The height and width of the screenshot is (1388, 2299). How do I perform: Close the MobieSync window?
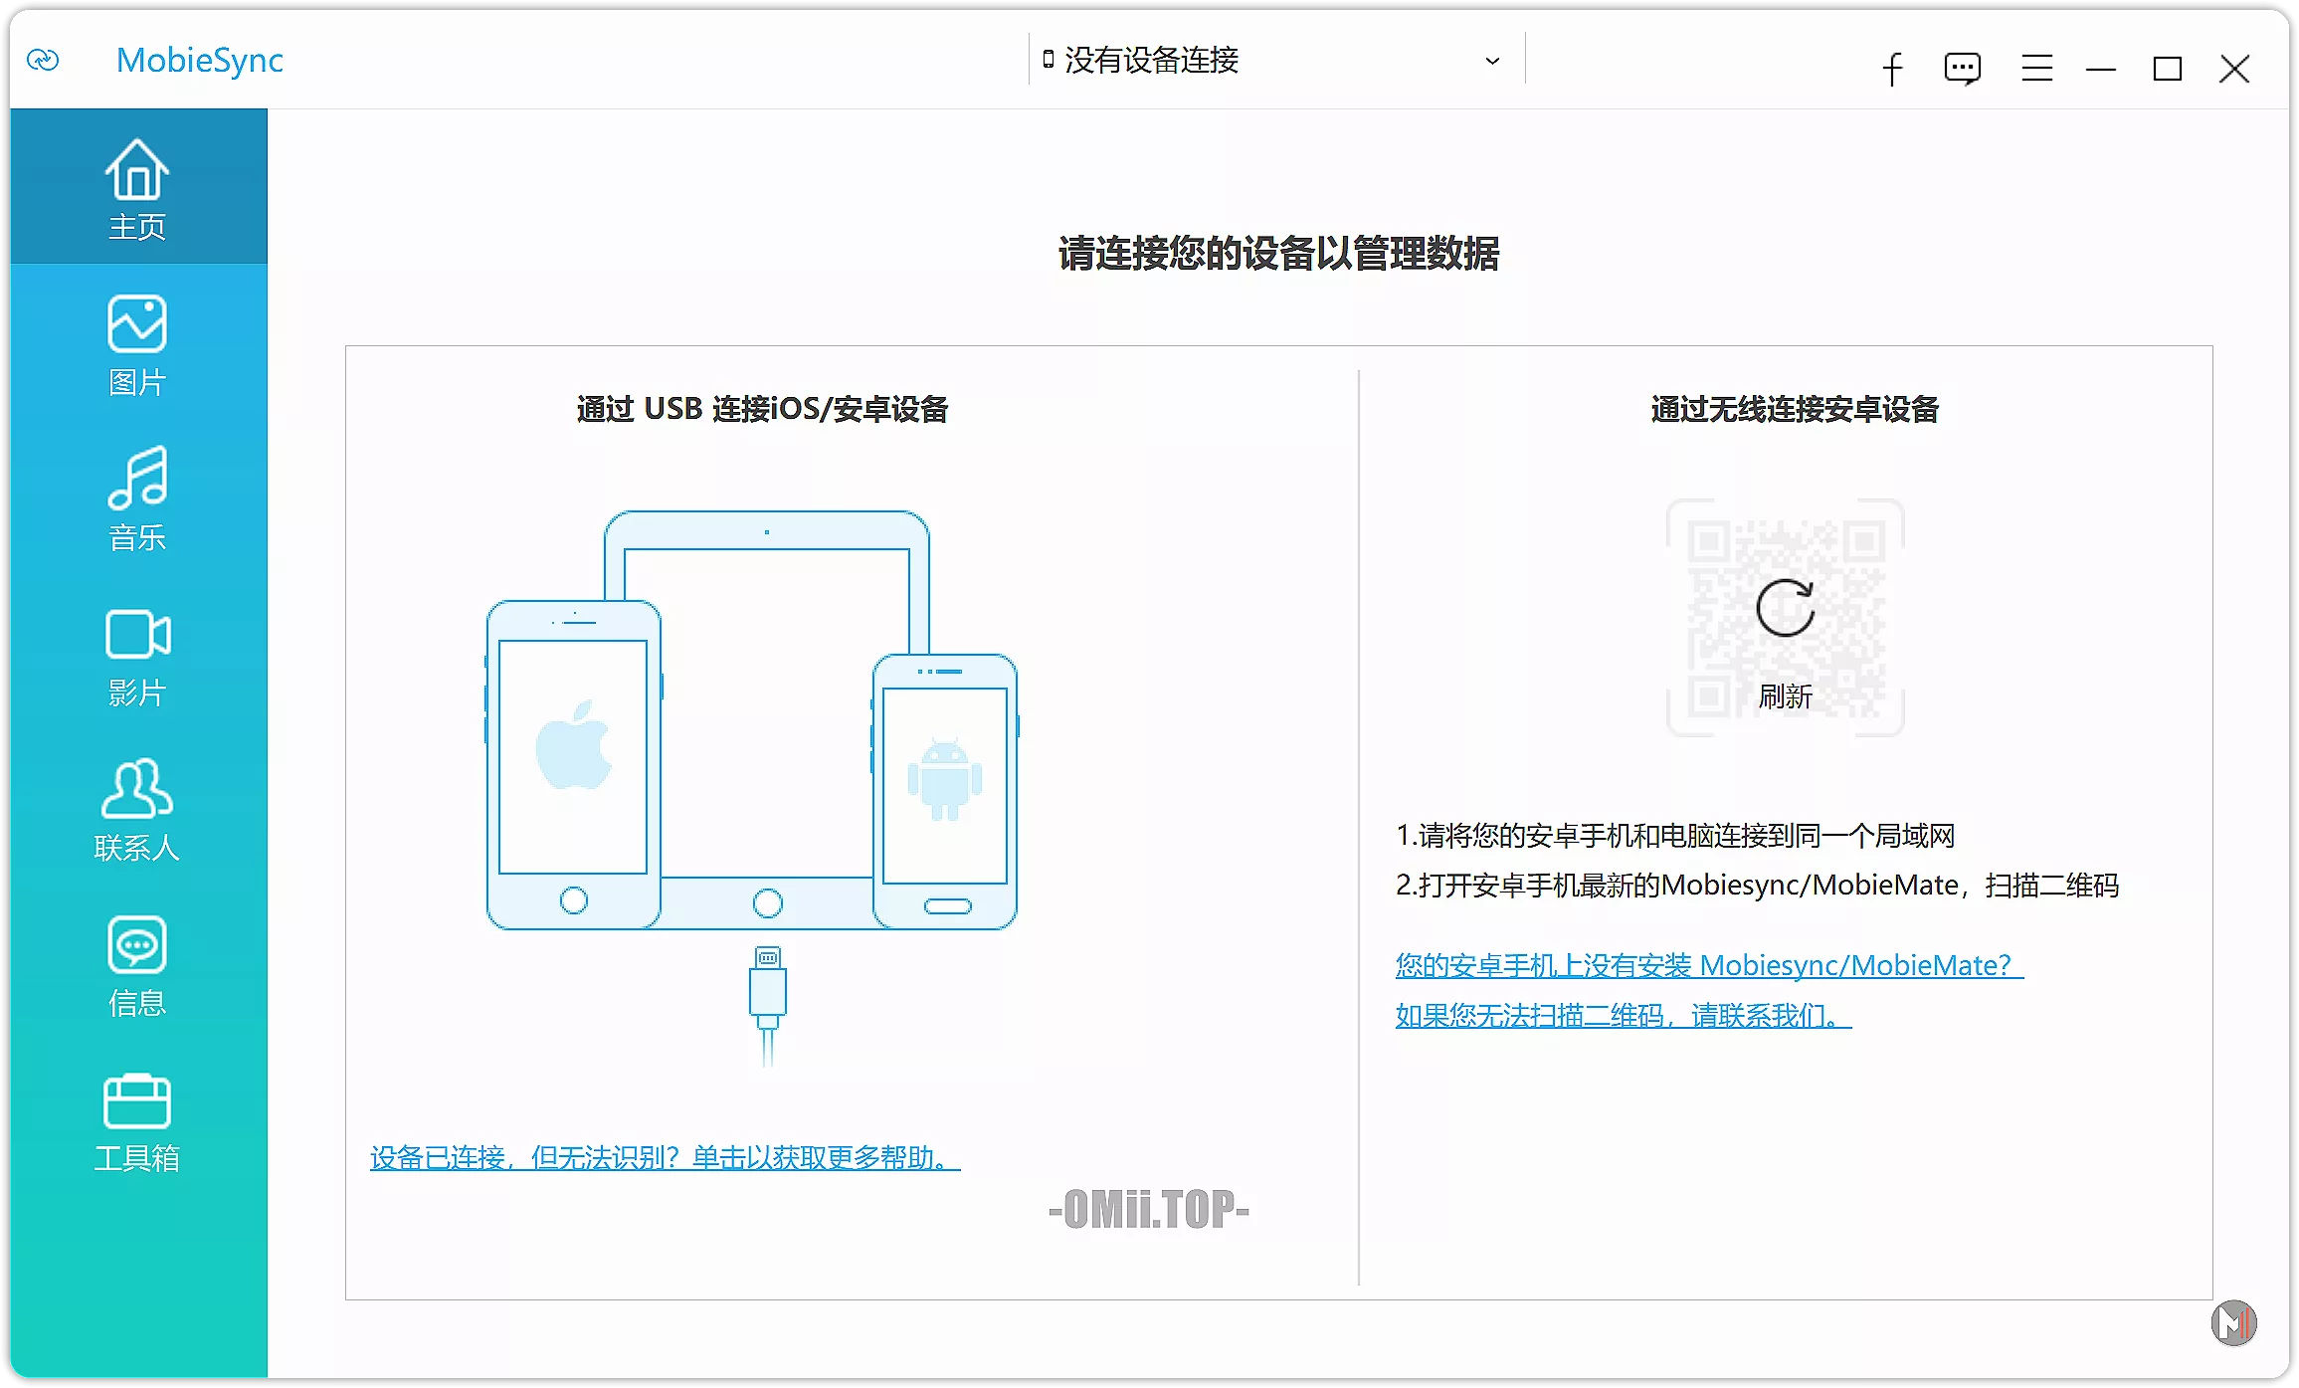tap(2234, 69)
